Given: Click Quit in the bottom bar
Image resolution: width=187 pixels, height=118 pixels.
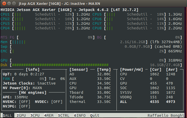Looking at the screenshot, I should 95,115.
